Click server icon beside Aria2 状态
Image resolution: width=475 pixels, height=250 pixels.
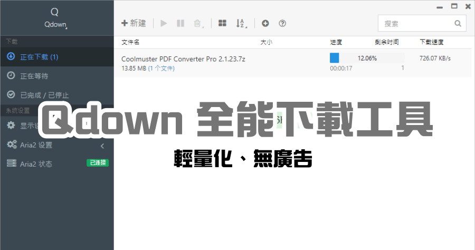pos(12,163)
